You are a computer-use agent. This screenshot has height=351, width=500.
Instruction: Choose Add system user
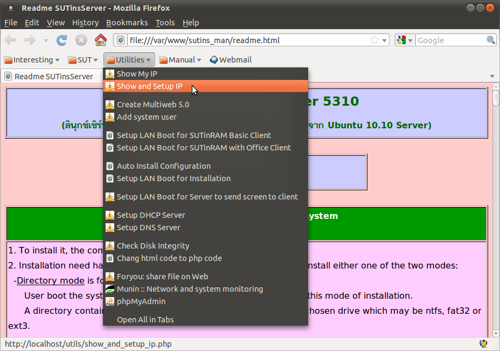pyautogui.click(x=205, y=117)
